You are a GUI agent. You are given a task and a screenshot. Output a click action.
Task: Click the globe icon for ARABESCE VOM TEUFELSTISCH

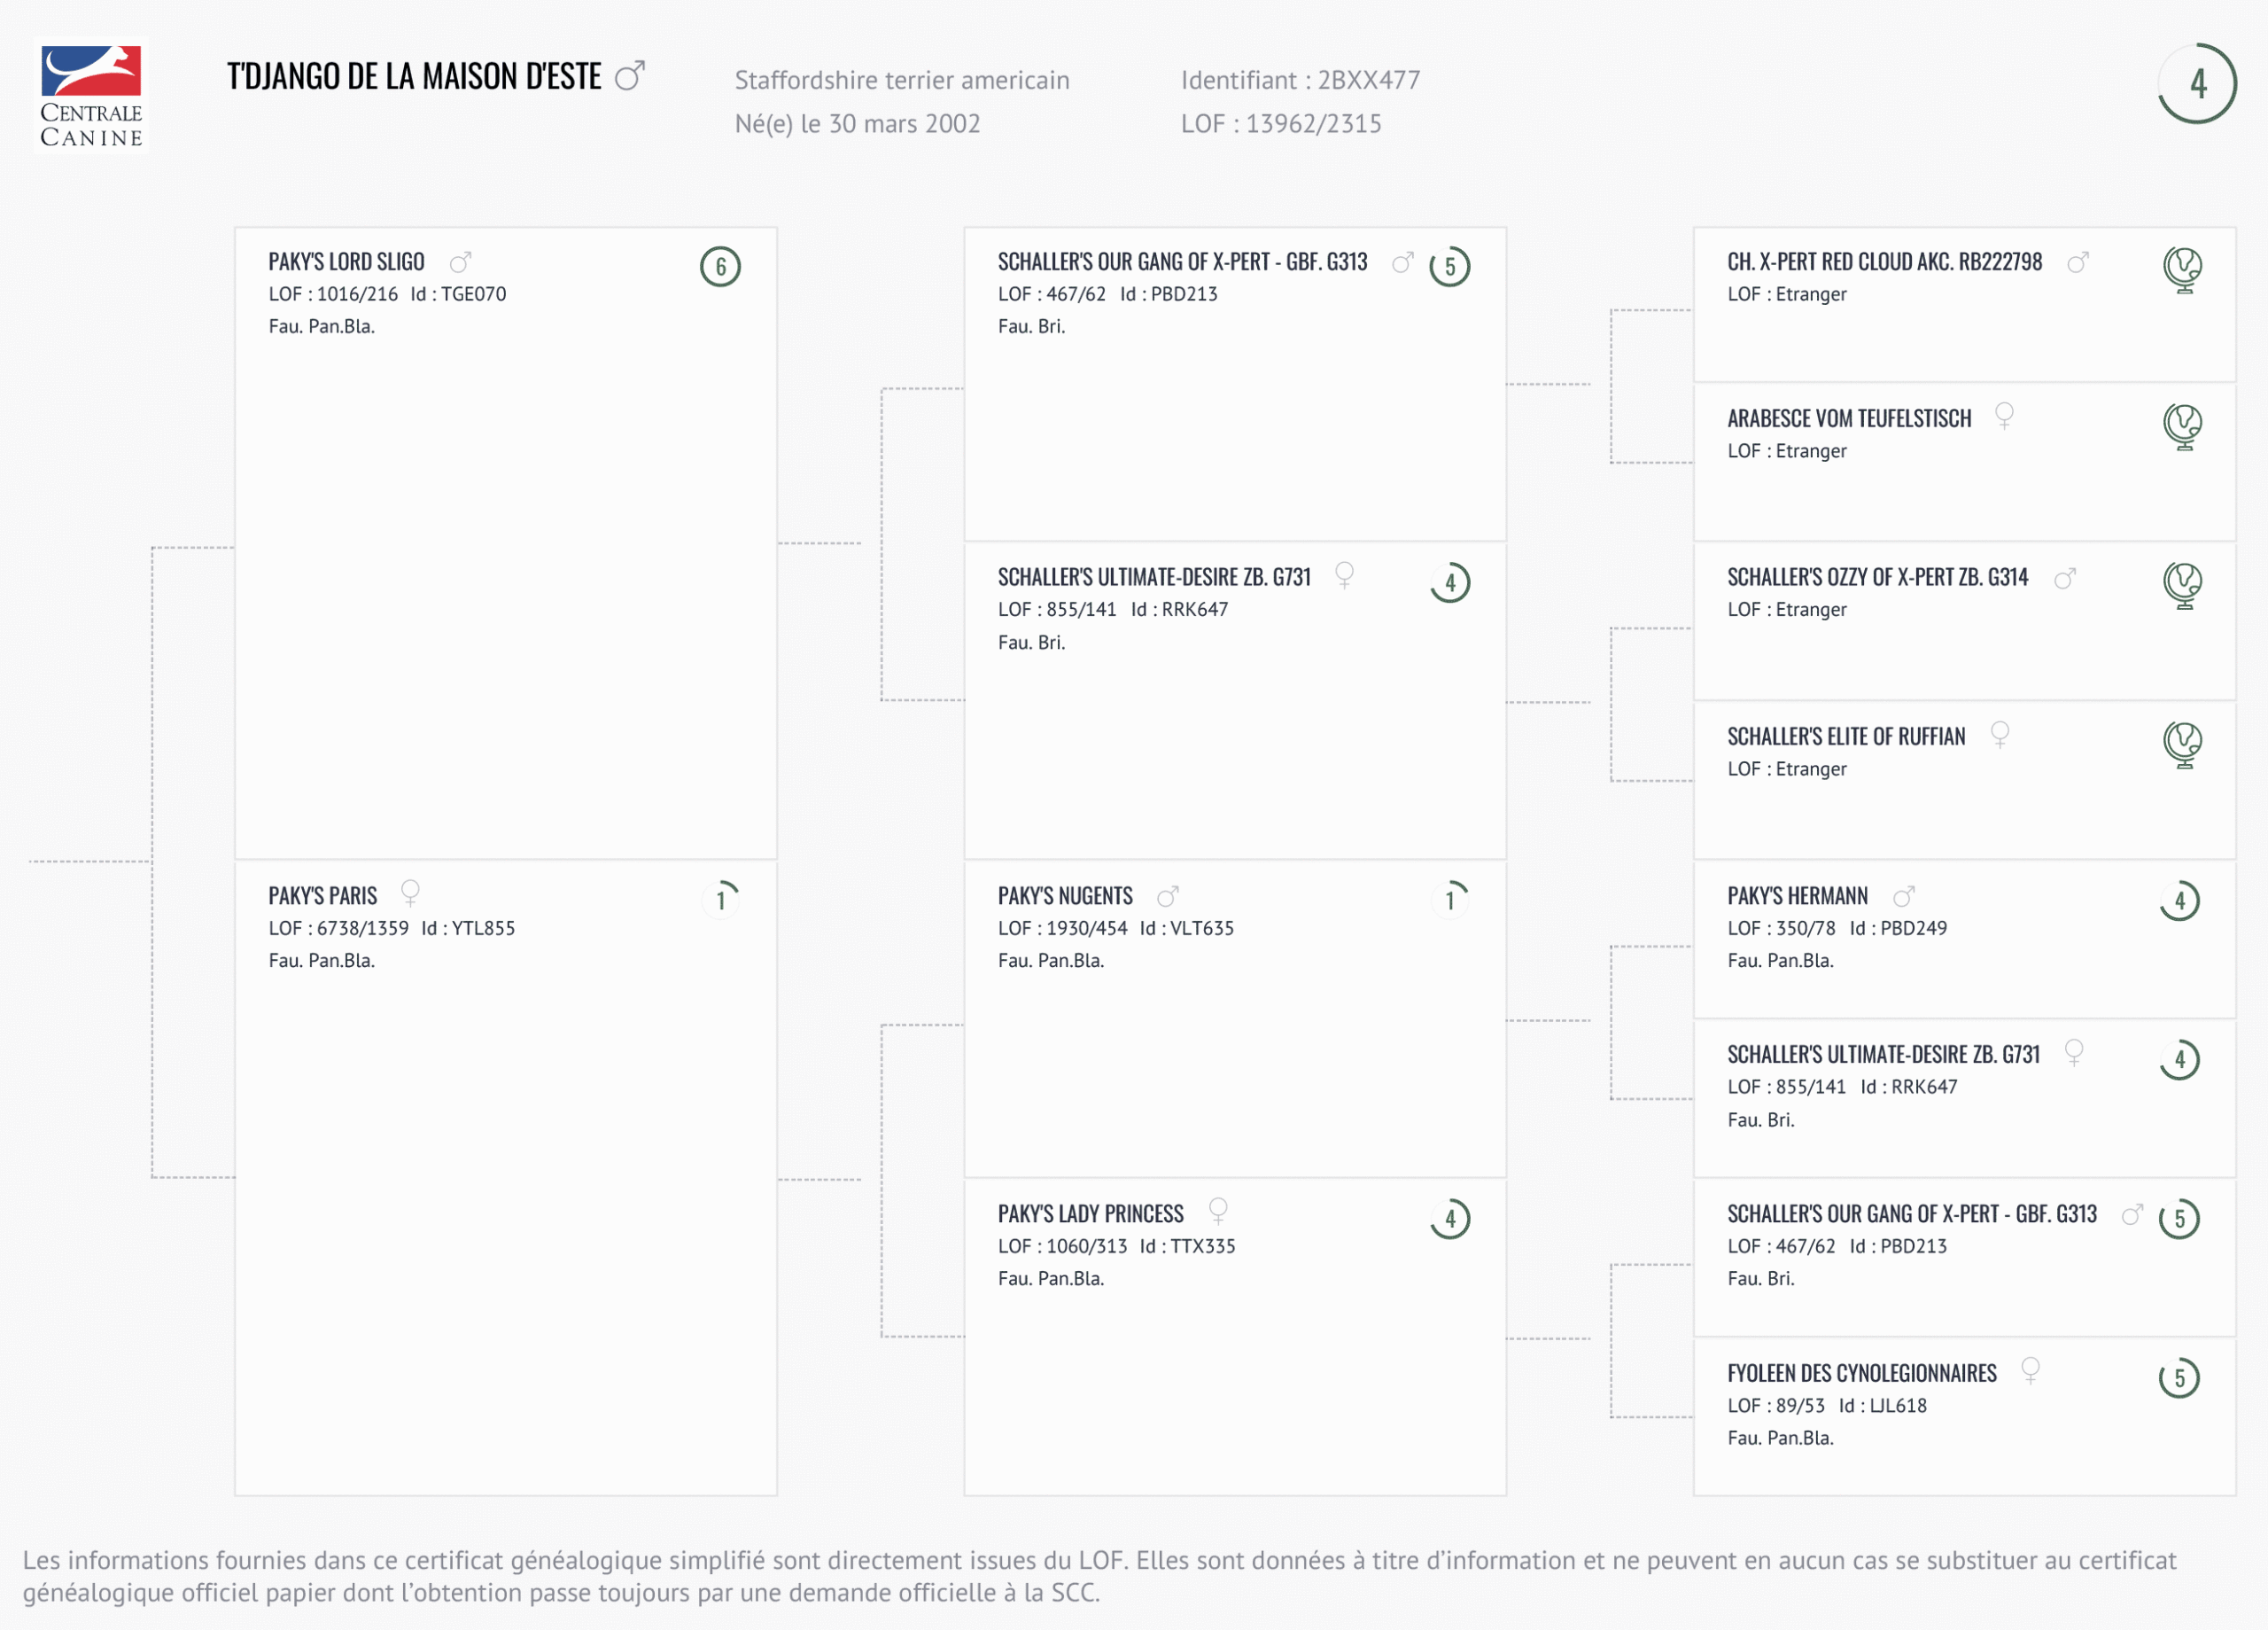2182,425
